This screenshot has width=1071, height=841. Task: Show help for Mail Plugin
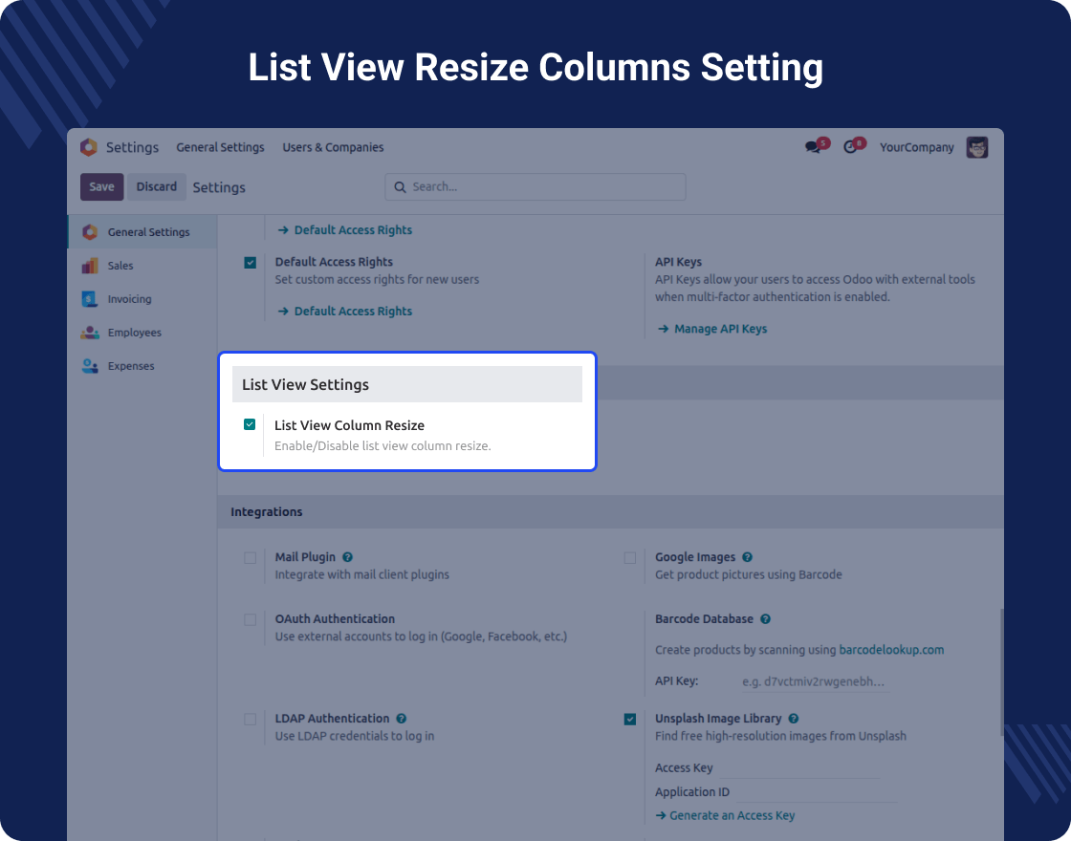pos(348,557)
